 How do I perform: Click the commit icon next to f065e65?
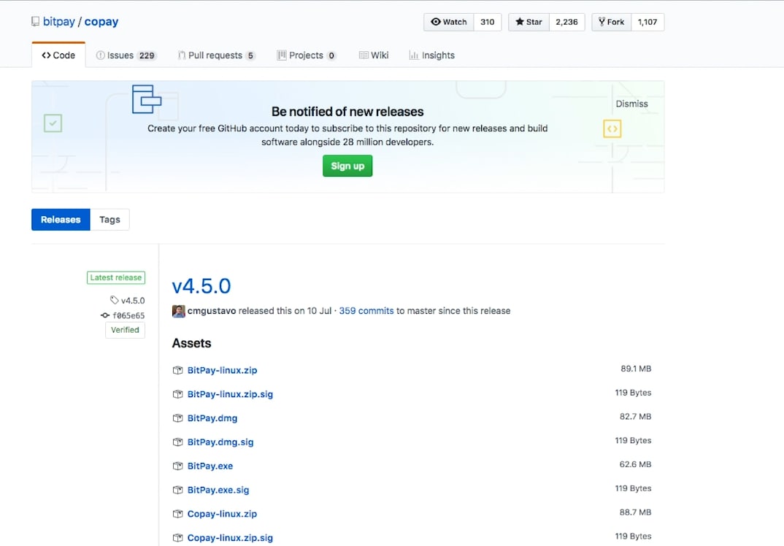pos(105,315)
